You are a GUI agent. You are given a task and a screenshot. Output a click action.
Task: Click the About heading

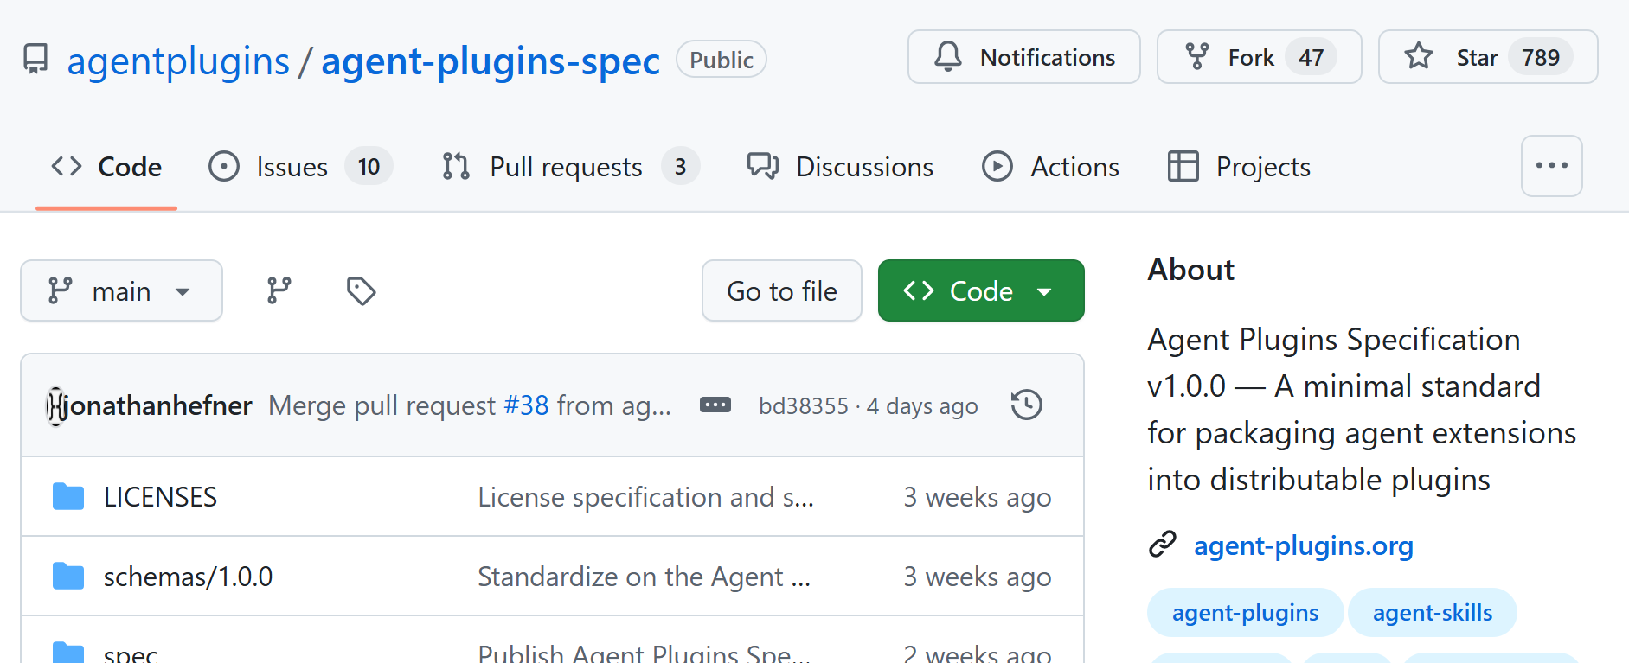point(1191,270)
